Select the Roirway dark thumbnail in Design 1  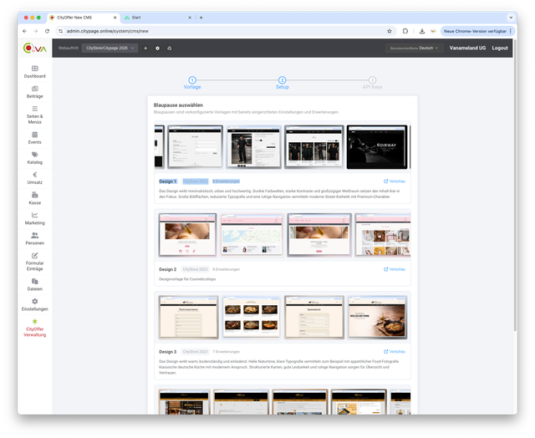pyautogui.click(x=375, y=146)
